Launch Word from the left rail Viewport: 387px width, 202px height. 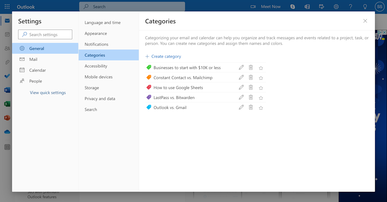coord(7,90)
